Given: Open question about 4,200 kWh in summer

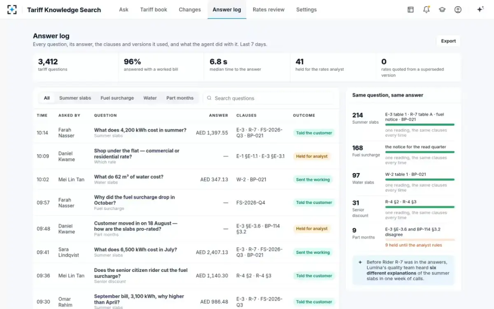Looking at the screenshot, I should point(140,130).
